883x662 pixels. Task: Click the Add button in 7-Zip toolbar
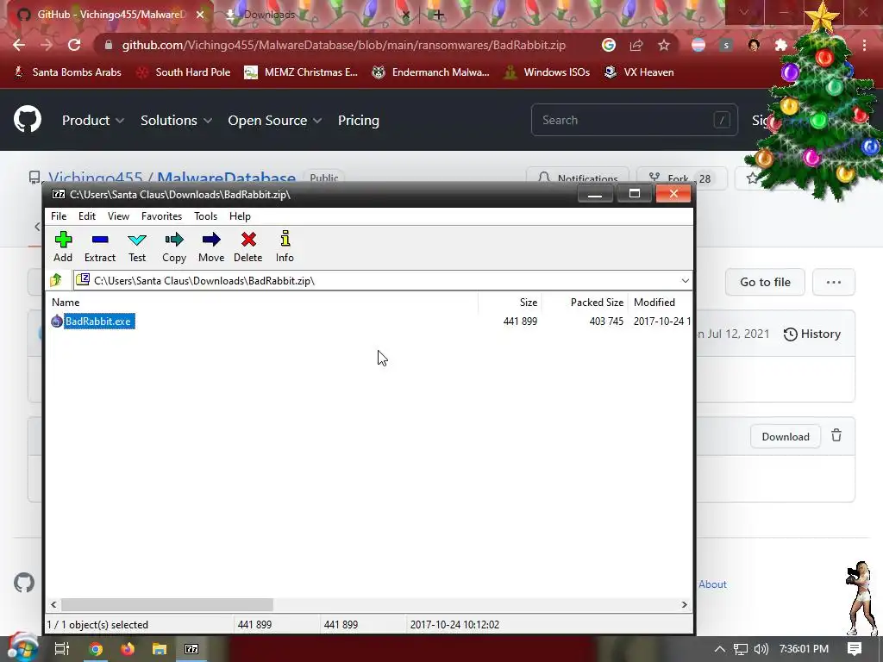pos(63,247)
